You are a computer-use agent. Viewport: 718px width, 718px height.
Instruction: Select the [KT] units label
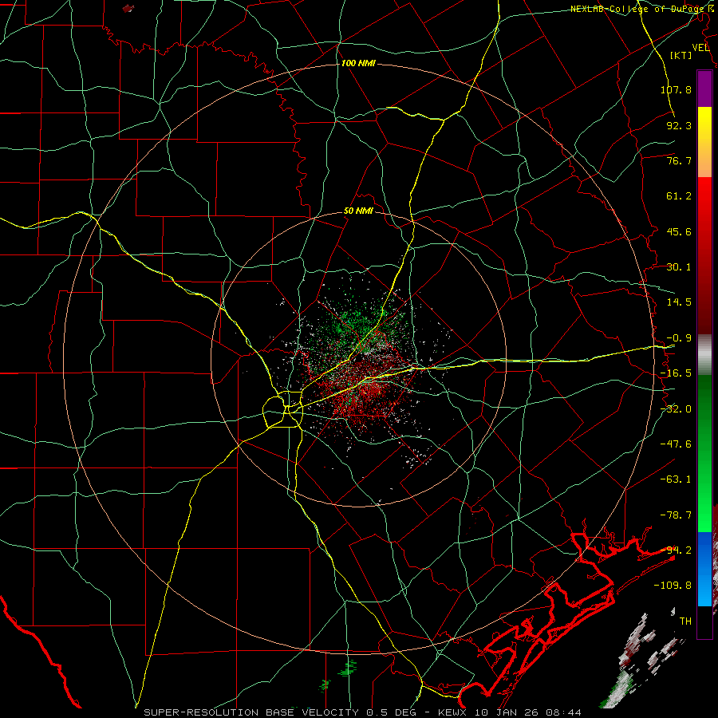681,55
